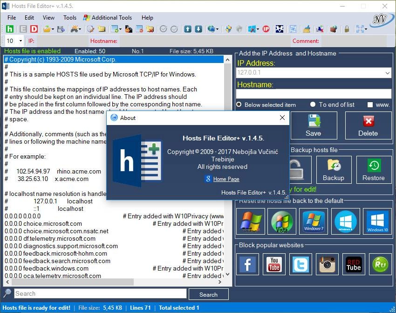Reset hosts to Windows 7 default
The image size is (396, 313).
click(314, 221)
